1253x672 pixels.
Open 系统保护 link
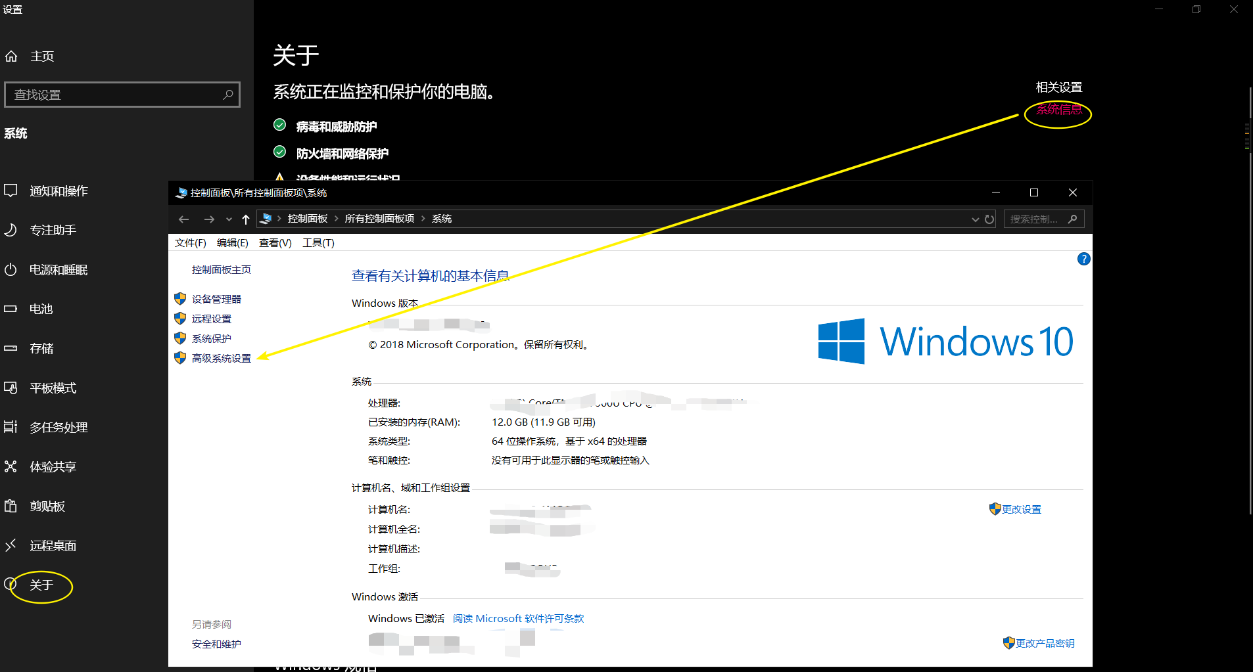tap(212, 338)
